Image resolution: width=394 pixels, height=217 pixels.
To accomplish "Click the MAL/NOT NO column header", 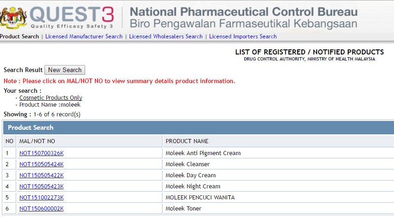I will click(37, 141).
